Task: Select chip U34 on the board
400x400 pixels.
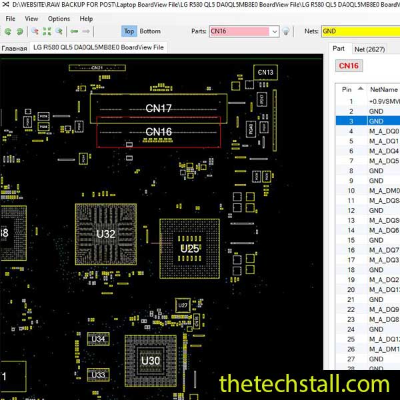Action: pos(98,339)
